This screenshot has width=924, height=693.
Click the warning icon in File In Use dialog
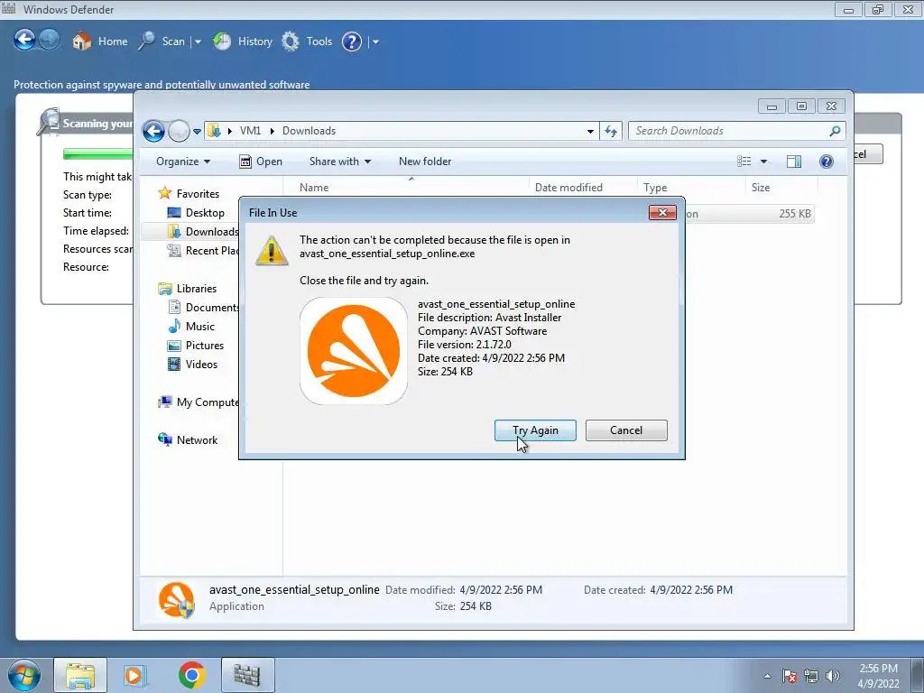tap(271, 251)
